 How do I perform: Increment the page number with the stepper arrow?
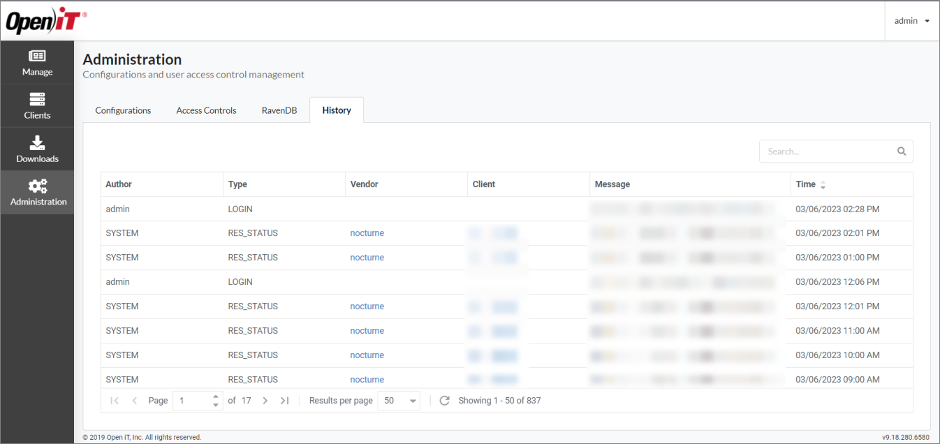pyautogui.click(x=215, y=397)
